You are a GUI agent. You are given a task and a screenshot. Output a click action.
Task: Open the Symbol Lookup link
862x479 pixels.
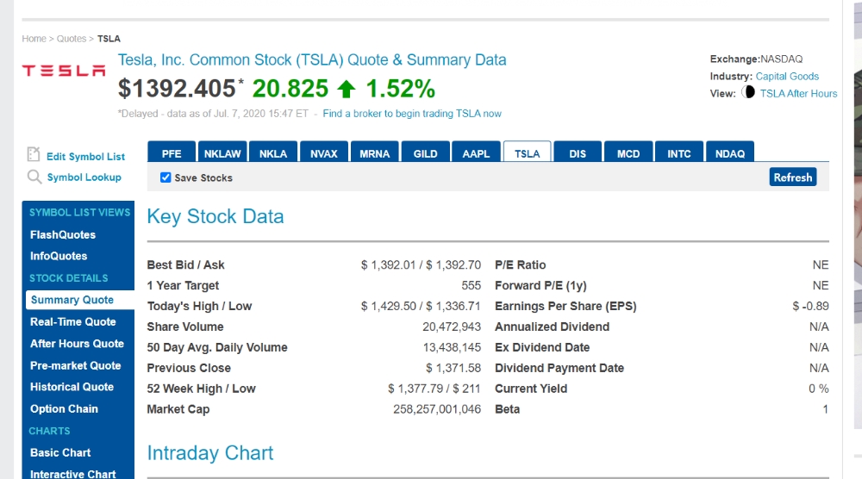tap(84, 177)
